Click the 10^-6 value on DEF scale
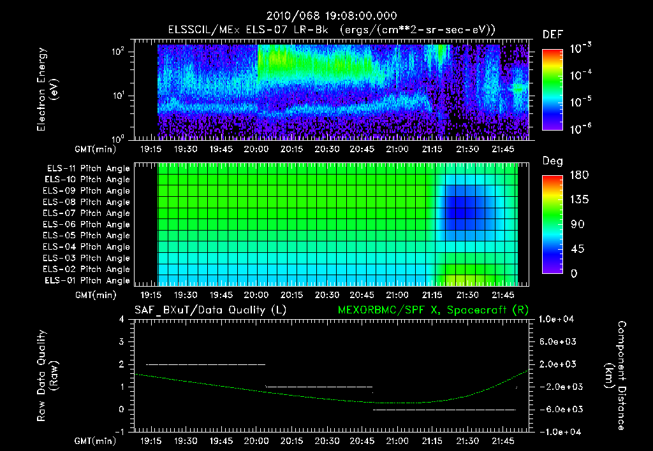The height and width of the screenshot is (451, 653). 580,129
